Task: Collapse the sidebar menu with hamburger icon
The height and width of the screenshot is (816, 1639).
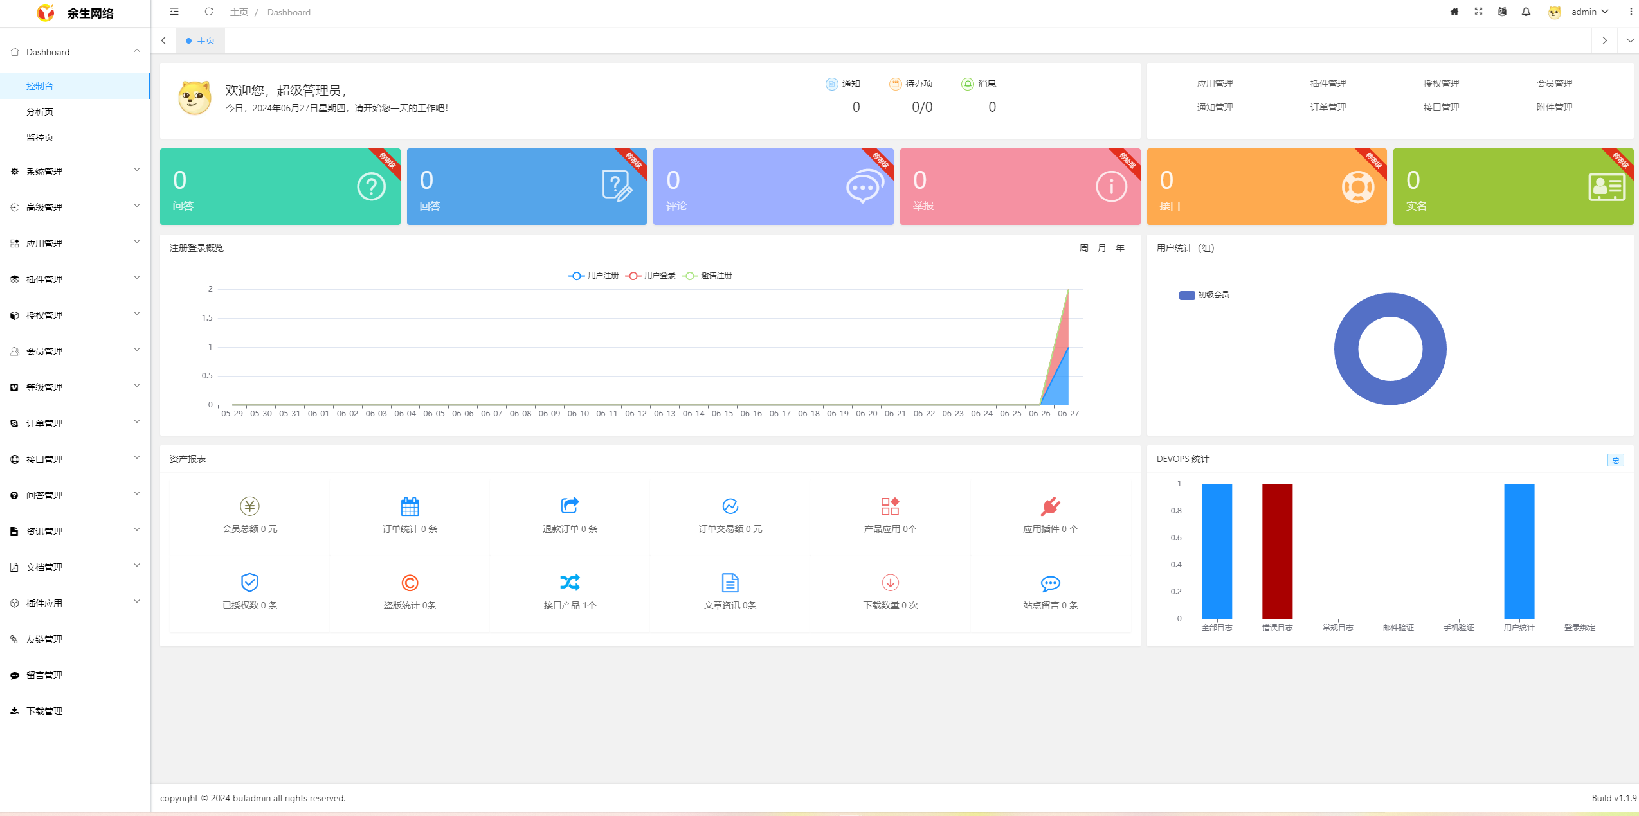Action: click(174, 12)
